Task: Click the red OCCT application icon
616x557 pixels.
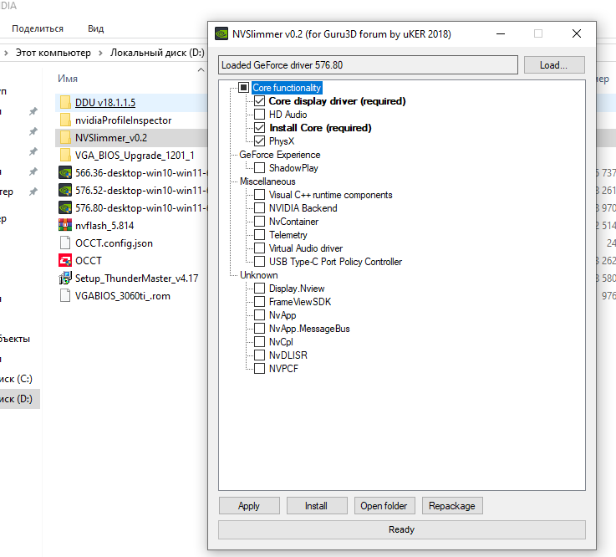Action: (65, 261)
